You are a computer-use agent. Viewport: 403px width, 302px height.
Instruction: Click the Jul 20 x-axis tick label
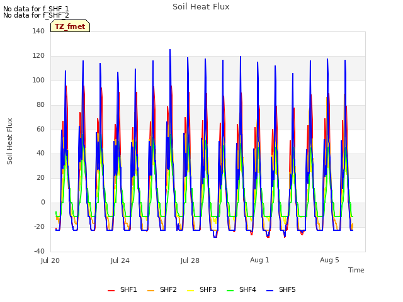coord(50,260)
